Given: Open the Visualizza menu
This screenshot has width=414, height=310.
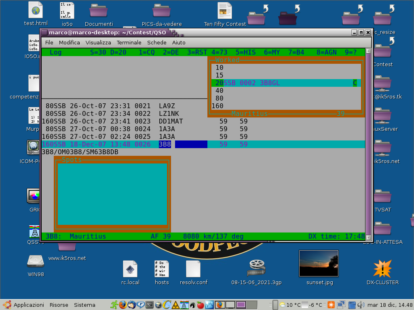Looking at the screenshot, I should click(x=98, y=42).
